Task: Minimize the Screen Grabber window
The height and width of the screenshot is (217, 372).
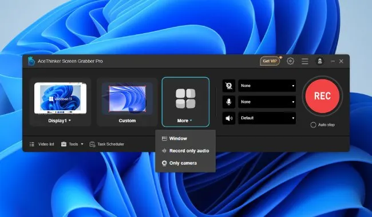Action: coord(333,61)
